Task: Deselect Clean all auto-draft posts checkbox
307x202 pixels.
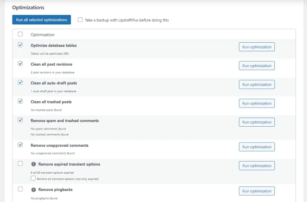Action: pyautogui.click(x=20, y=83)
